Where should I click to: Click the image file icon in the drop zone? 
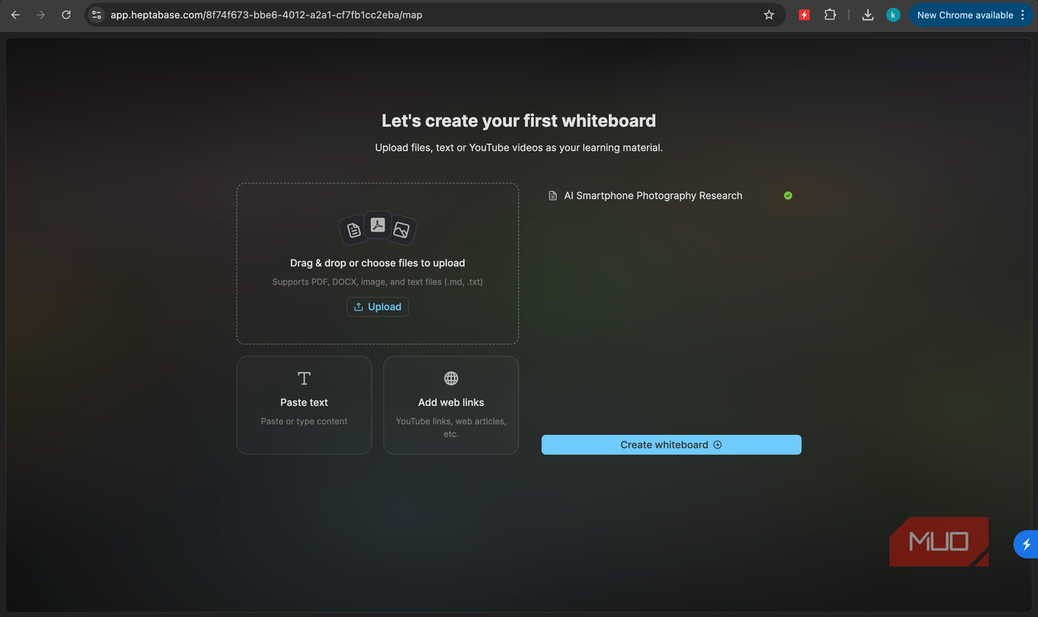[x=401, y=230]
